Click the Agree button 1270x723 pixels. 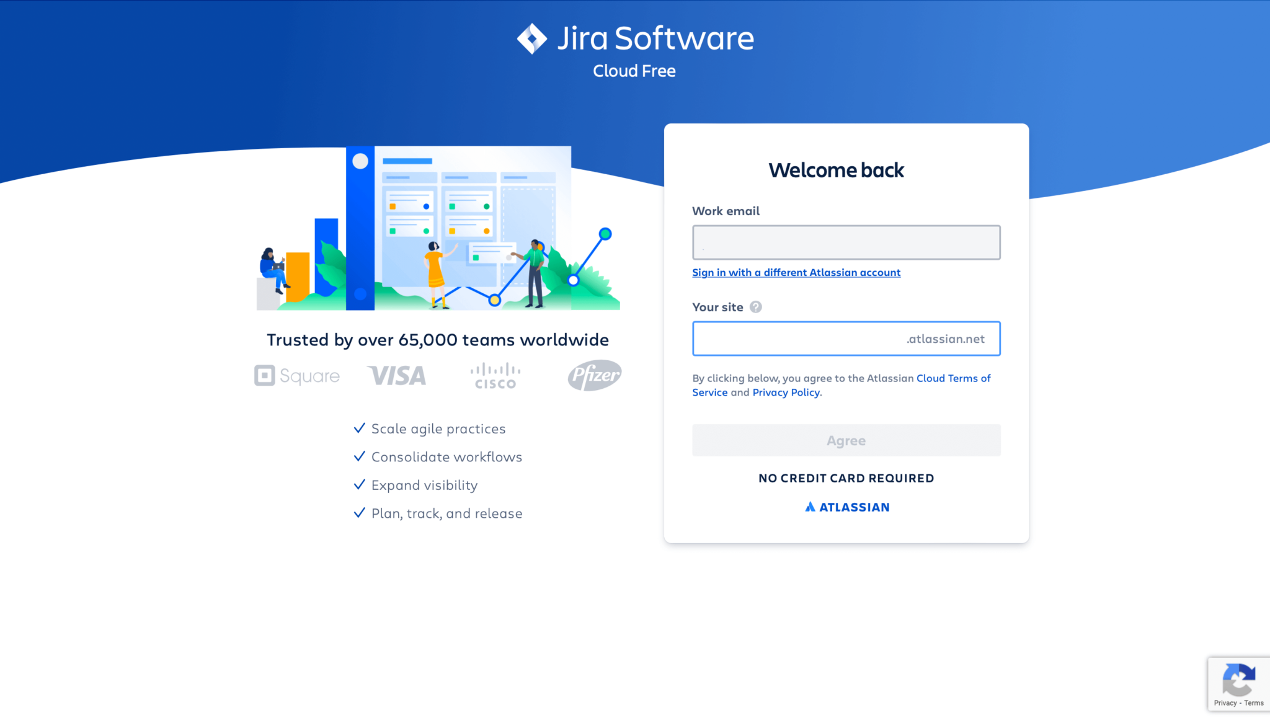846,440
